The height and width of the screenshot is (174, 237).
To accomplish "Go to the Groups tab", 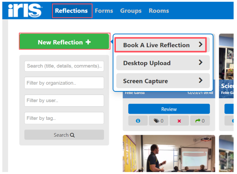I will tap(131, 11).
